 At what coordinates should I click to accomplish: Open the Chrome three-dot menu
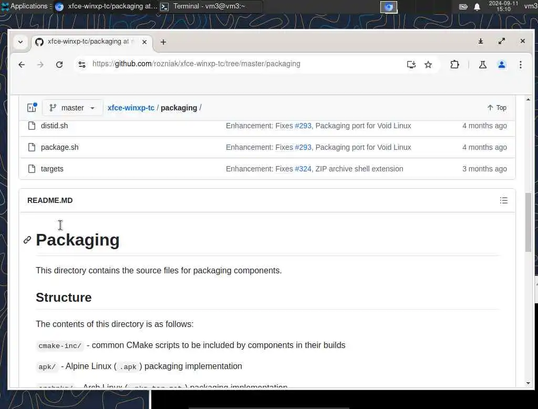[x=521, y=65]
